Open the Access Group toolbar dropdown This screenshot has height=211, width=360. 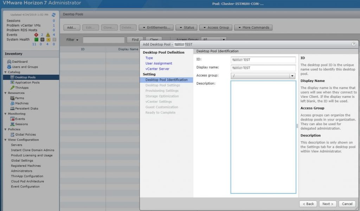tap(216, 27)
